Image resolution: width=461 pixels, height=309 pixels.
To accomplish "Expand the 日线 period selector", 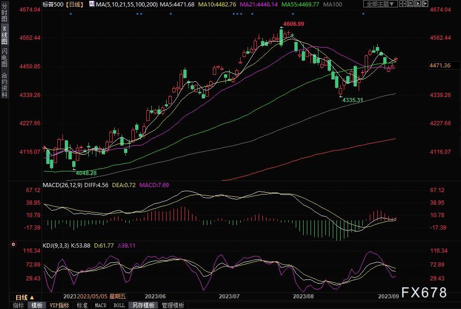I will point(25,297).
